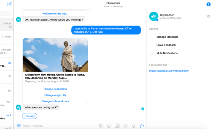Open the facebook.com/skyscanner link
The width and height of the screenshot is (213, 129).
tap(169, 71)
